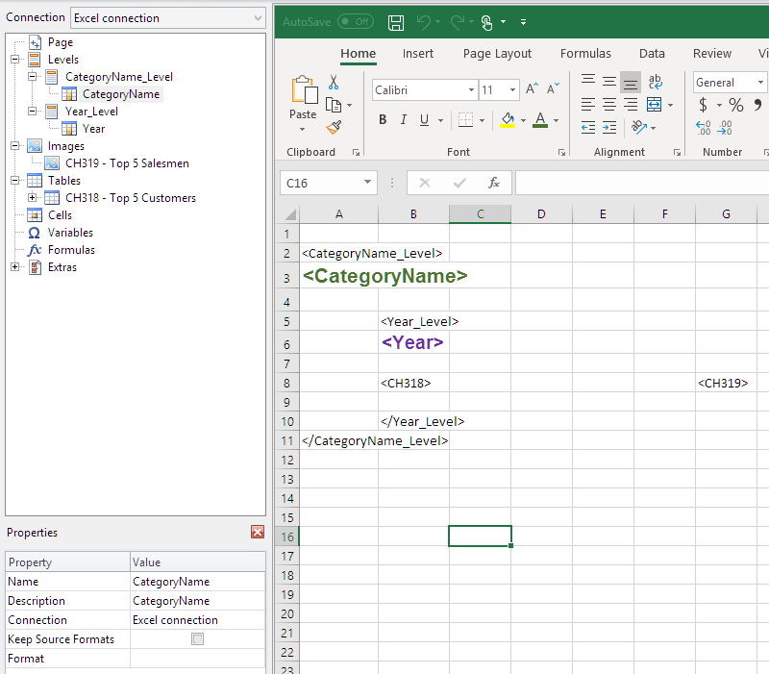Open the Excel connection dropdown
The width and height of the screenshot is (769, 674).
tap(258, 17)
